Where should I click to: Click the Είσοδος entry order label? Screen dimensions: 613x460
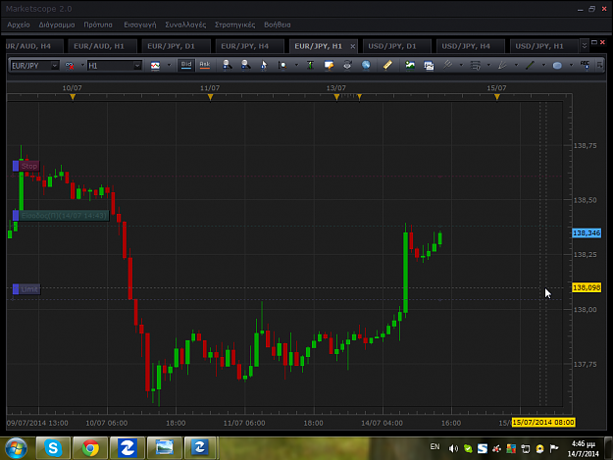(61, 216)
